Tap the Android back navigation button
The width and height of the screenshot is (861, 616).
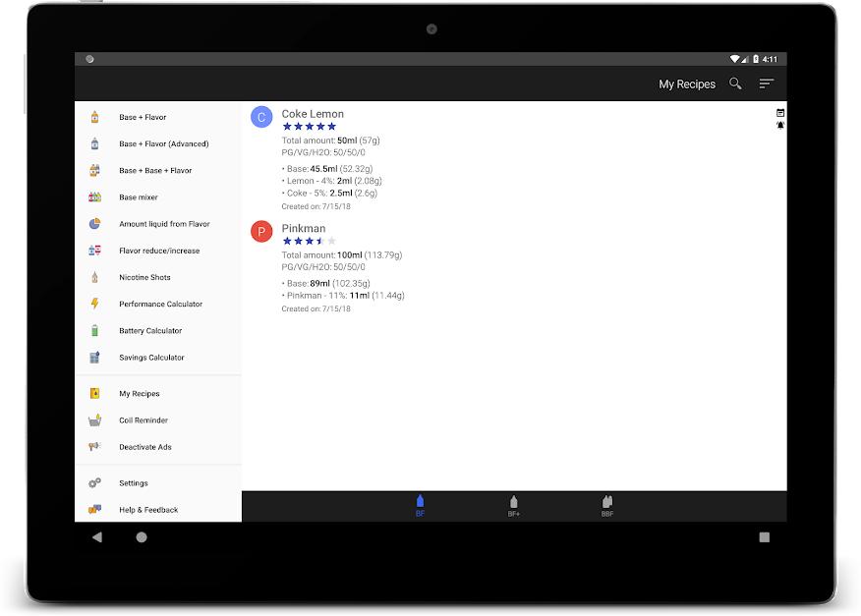(x=97, y=537)
